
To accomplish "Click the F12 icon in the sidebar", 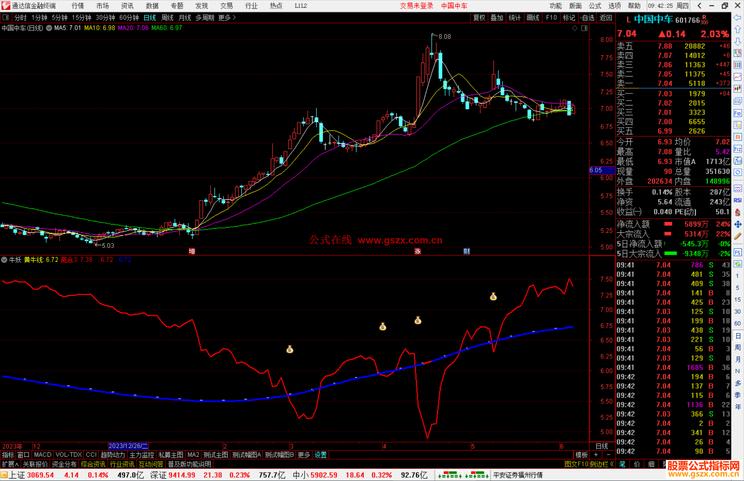I will point(737,149).
